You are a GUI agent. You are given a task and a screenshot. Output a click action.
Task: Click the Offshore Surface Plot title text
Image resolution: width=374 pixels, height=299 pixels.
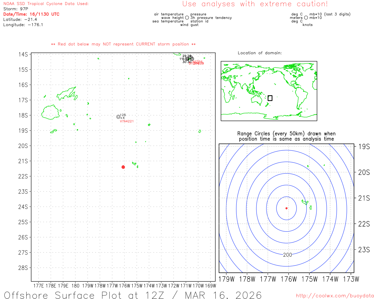tap(133, 295)
